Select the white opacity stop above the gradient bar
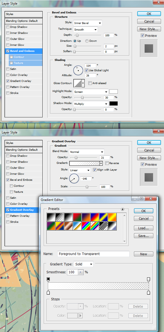 [x=148, y=279]
